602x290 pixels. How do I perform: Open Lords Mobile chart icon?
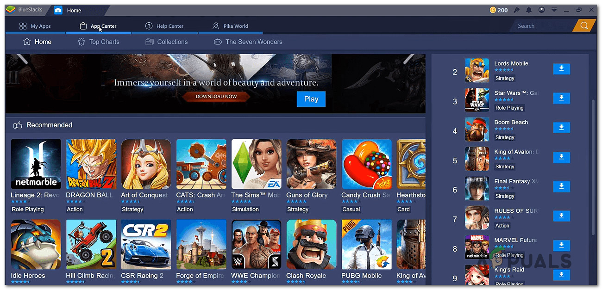(x=477, y=70)
